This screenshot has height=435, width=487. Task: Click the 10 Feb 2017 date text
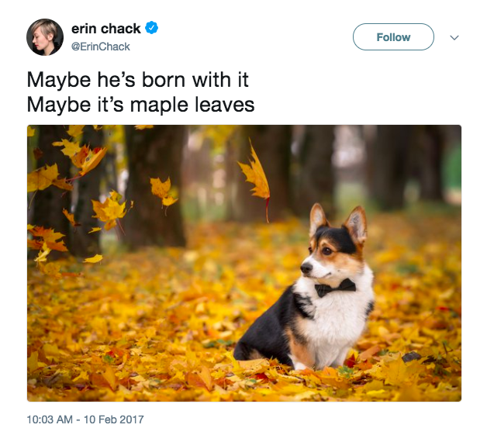click(115, 419)
